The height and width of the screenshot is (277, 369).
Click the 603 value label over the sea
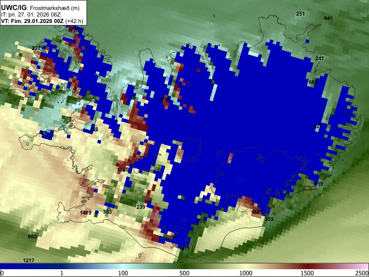click(x=32, y=237)
